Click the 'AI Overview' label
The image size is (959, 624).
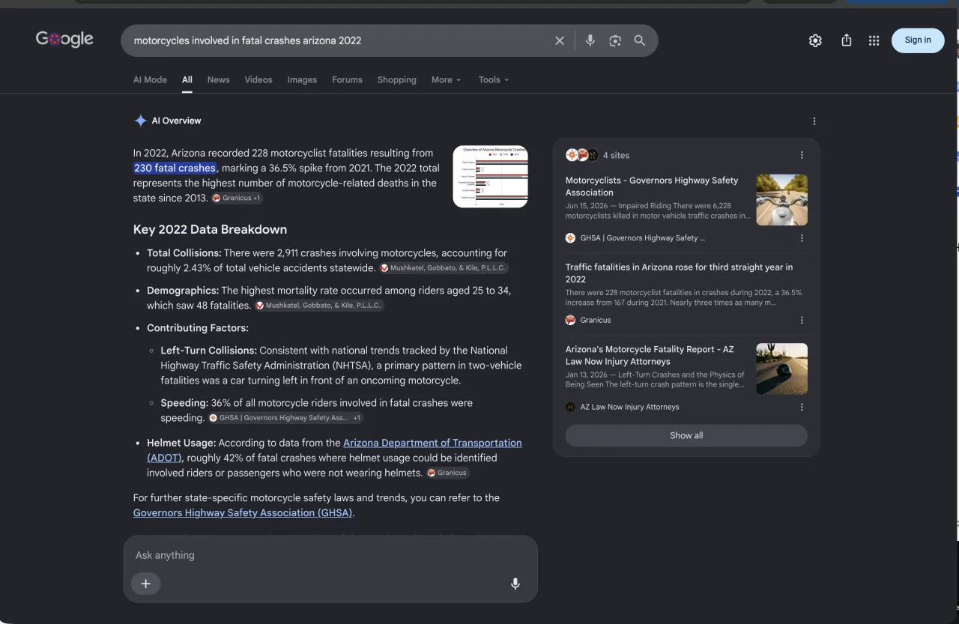pyautogui.click(x=176, y=121)
